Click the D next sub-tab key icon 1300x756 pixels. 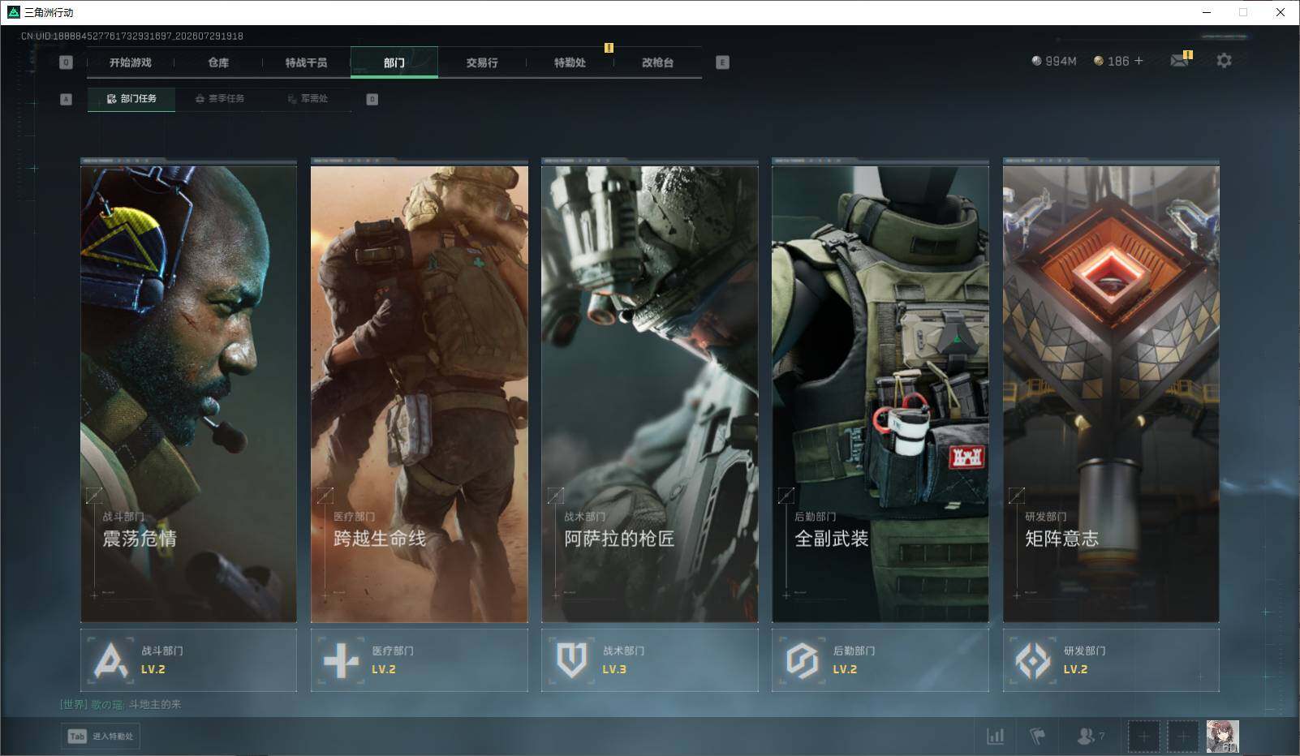pyautogui.click(x=372, y=99)
